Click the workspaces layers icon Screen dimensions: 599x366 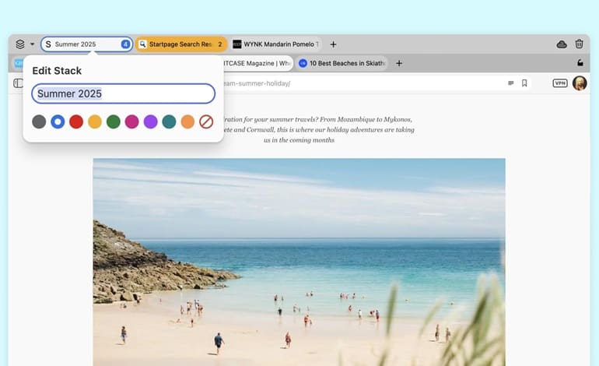coord(20,44)
